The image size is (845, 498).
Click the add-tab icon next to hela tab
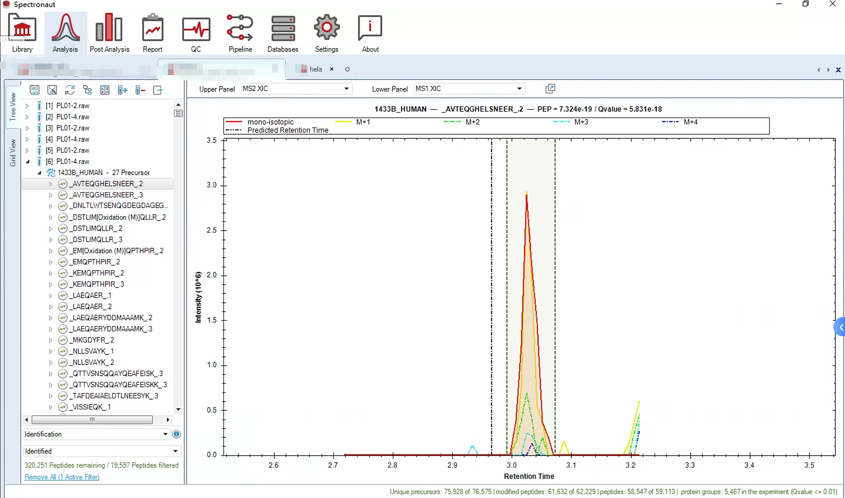click(347, 69)
